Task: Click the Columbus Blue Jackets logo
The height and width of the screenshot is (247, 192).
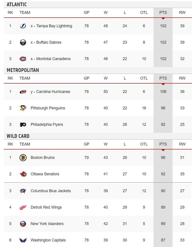Action: [23, 191]
